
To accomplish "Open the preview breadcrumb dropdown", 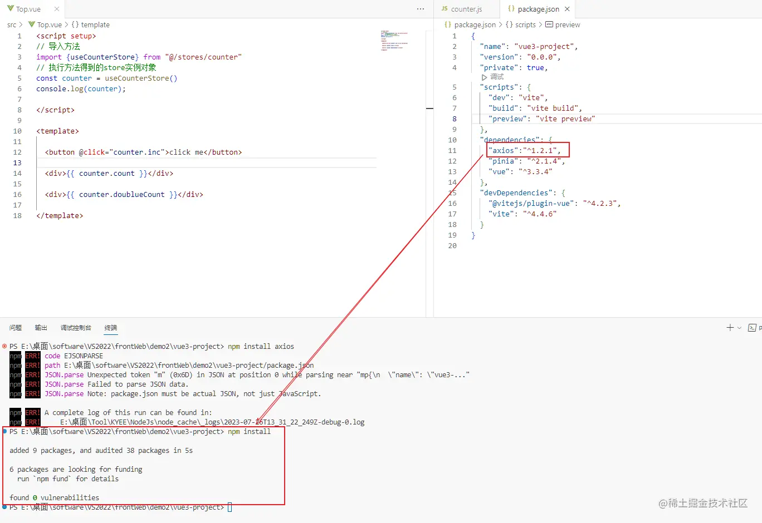I will click(563, 24).
